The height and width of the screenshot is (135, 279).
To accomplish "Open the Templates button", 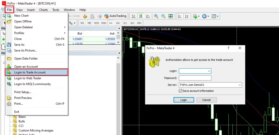I will 214,16.
